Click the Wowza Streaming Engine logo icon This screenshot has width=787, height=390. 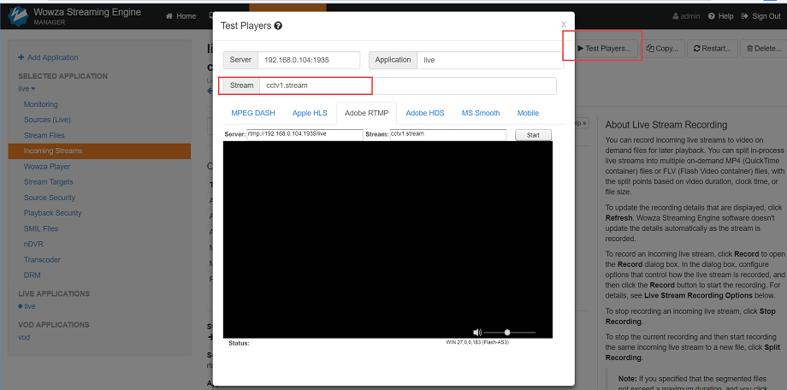click(x=19, y=16)
